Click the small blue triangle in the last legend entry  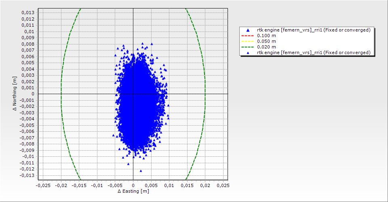(x=248, y=53)
